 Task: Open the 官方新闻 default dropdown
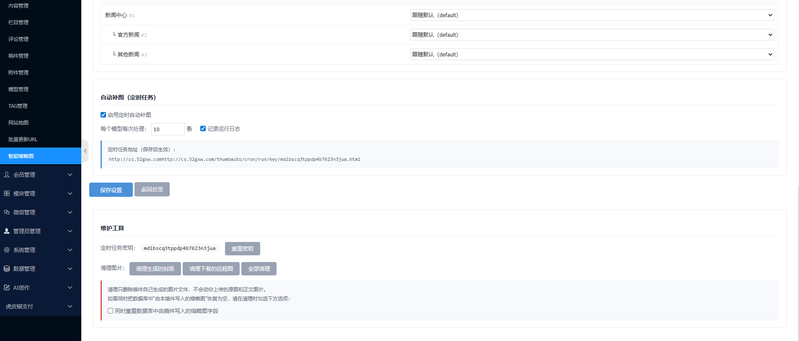(x=592, y=35)
